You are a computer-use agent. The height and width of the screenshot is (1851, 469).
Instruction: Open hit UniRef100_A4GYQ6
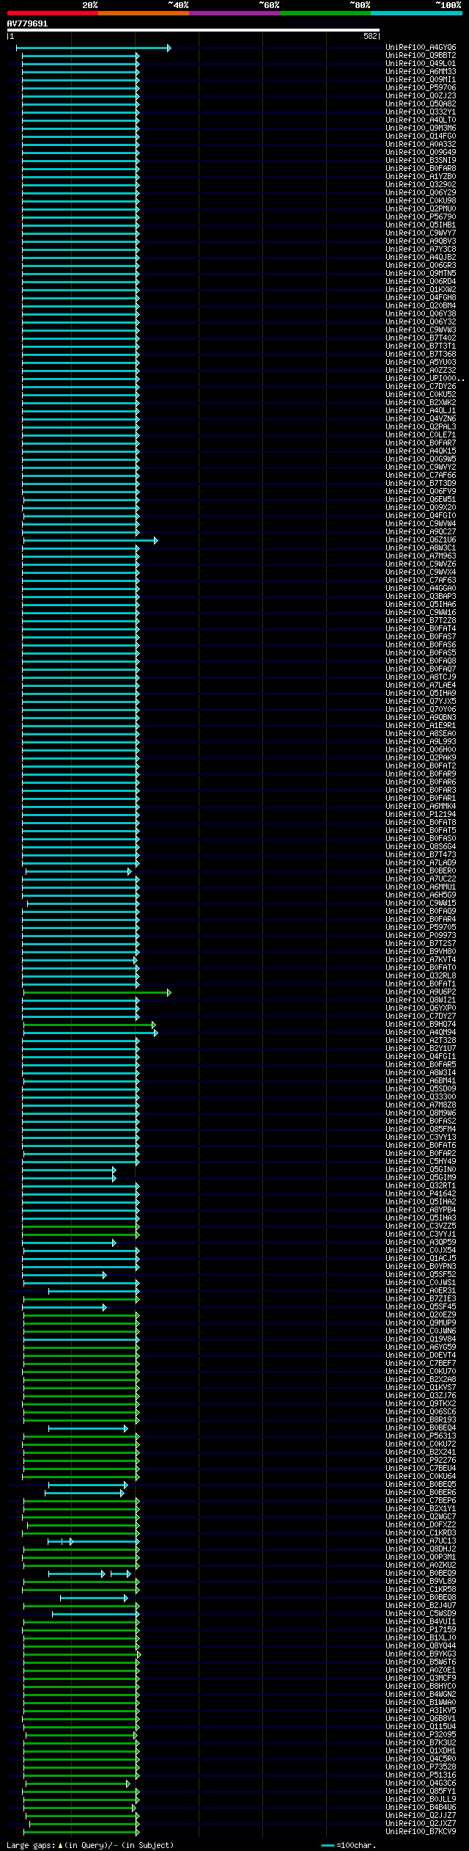point(421,48)
